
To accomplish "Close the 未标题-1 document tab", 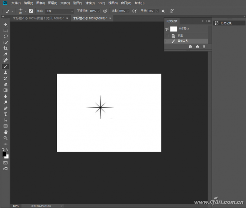I will (67, 18).
